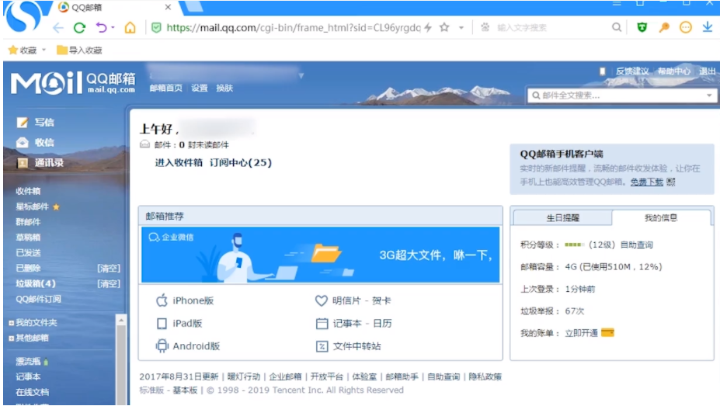Click the lightning speed mode icon

point(428,27)
